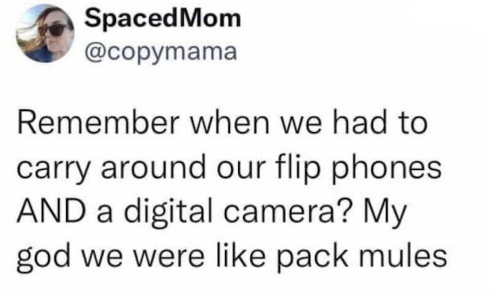The height and width of the screenshot is (295, 491).
Task: Click the SpacedMom profile avatar
Action: [45, 33]
